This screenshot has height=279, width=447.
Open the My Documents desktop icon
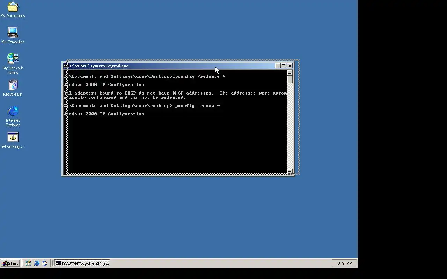[x=13, y=9]
